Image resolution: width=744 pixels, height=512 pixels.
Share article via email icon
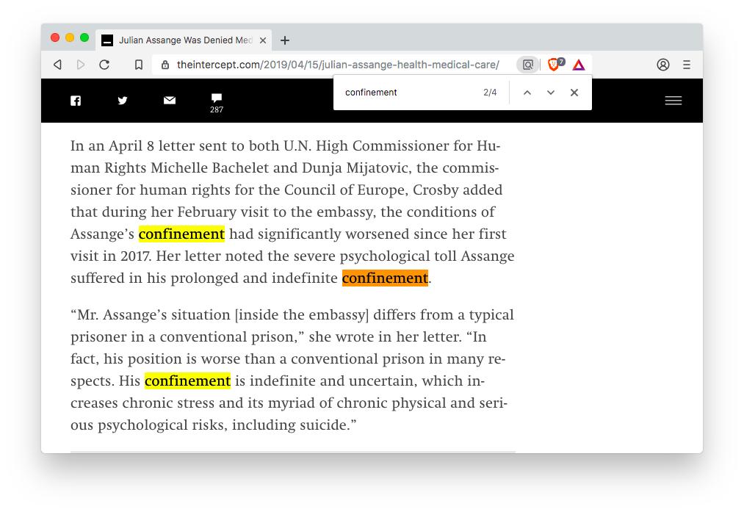[x=170, y=100]
